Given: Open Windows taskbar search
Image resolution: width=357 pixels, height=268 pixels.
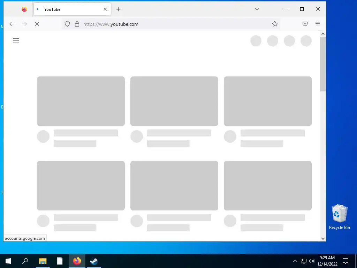Looking at the screenshot, I should click(25, 261).
